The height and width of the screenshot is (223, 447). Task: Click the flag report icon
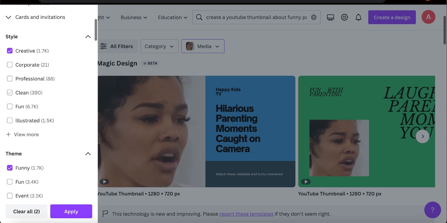tap(105, 213)
